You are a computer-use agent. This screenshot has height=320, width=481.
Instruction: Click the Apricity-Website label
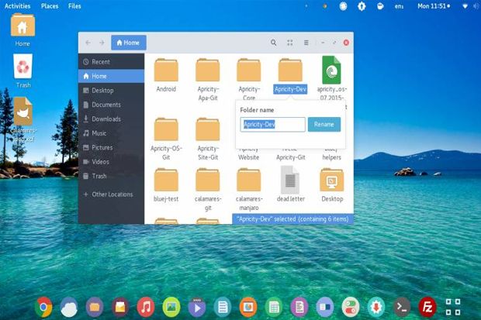tap(249, 155)
